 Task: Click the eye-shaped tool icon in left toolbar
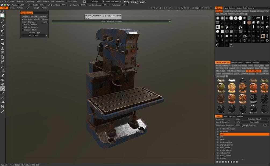coord(2,80)
